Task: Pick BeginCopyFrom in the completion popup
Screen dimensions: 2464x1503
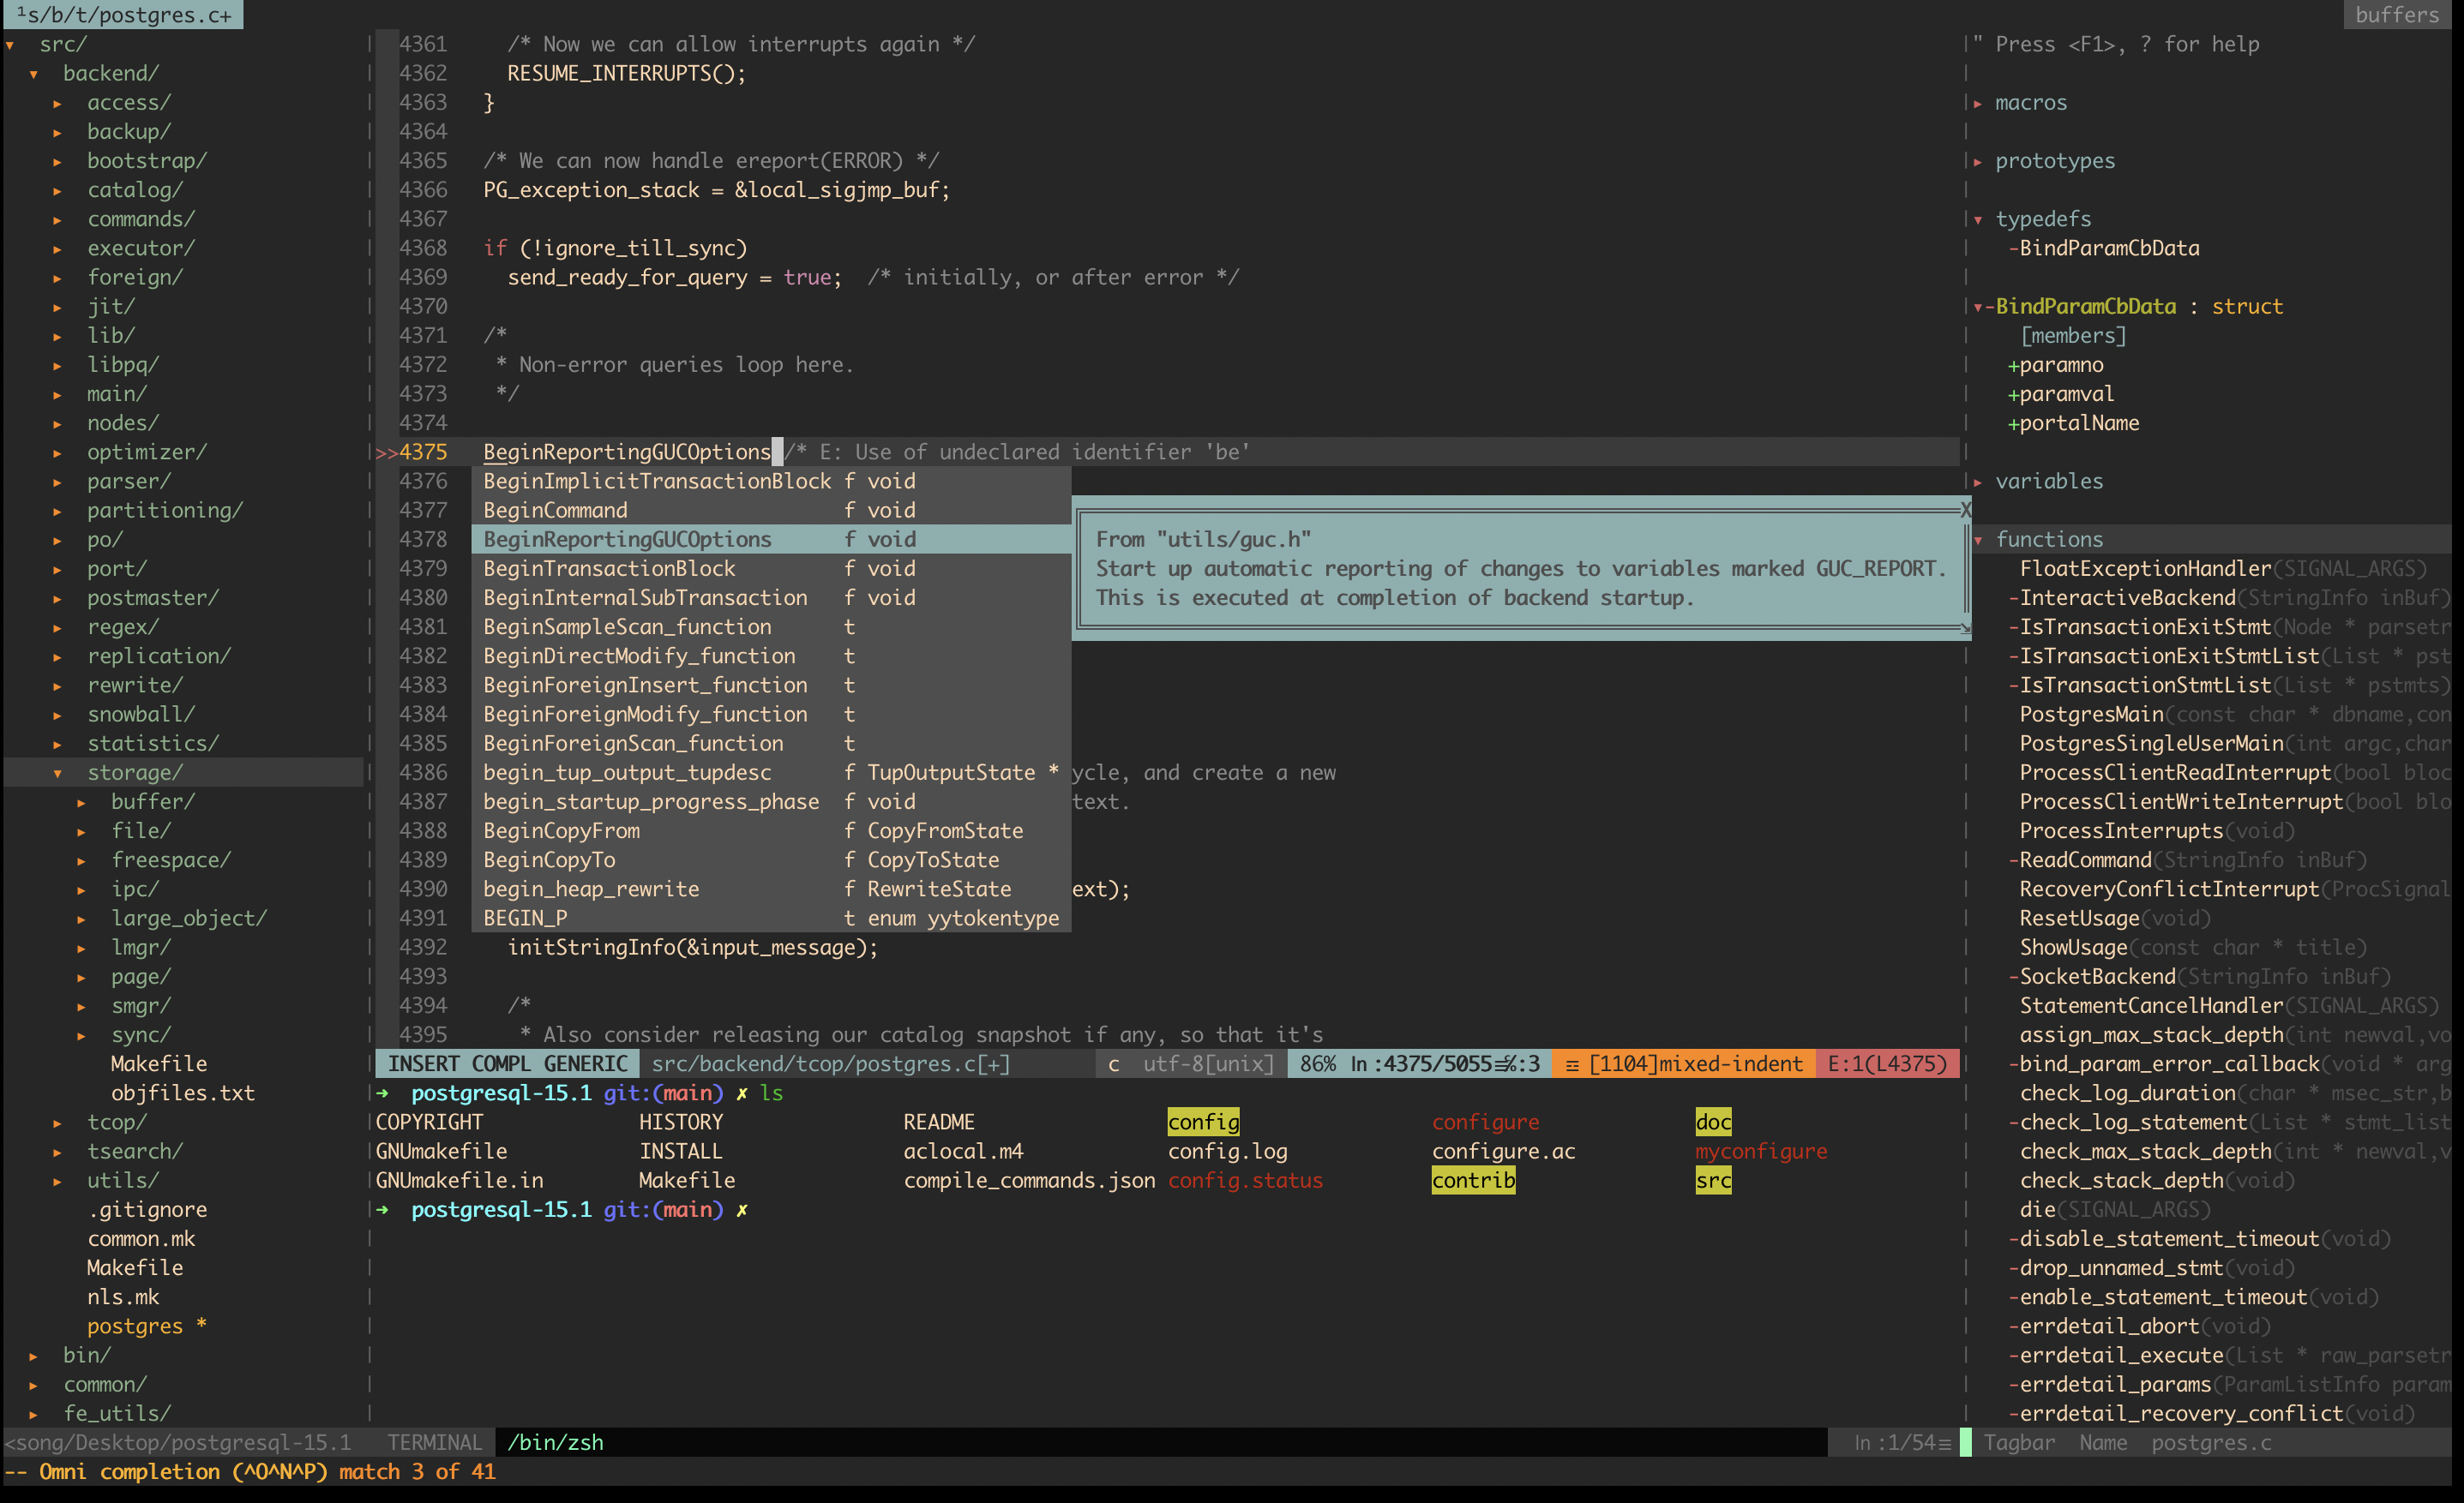Action: pos(561,831)
